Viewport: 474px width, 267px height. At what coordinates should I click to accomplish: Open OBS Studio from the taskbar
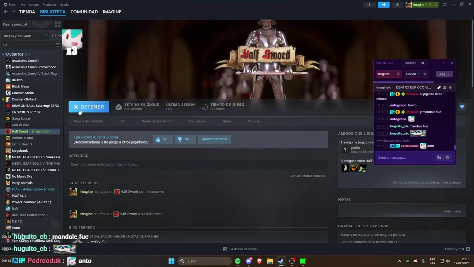point(292,261)
